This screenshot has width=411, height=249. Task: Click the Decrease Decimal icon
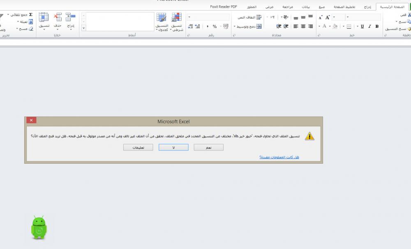tap(190, 26)
